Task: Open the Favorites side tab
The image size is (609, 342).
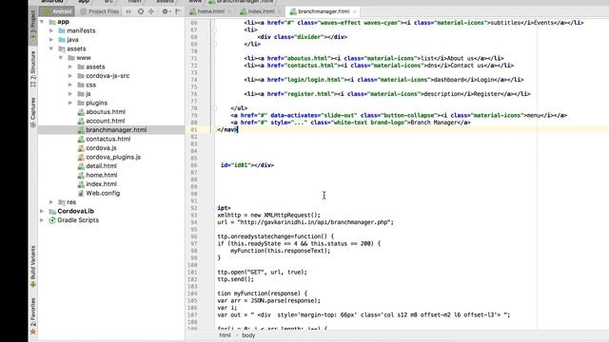Action: (33, 315)
